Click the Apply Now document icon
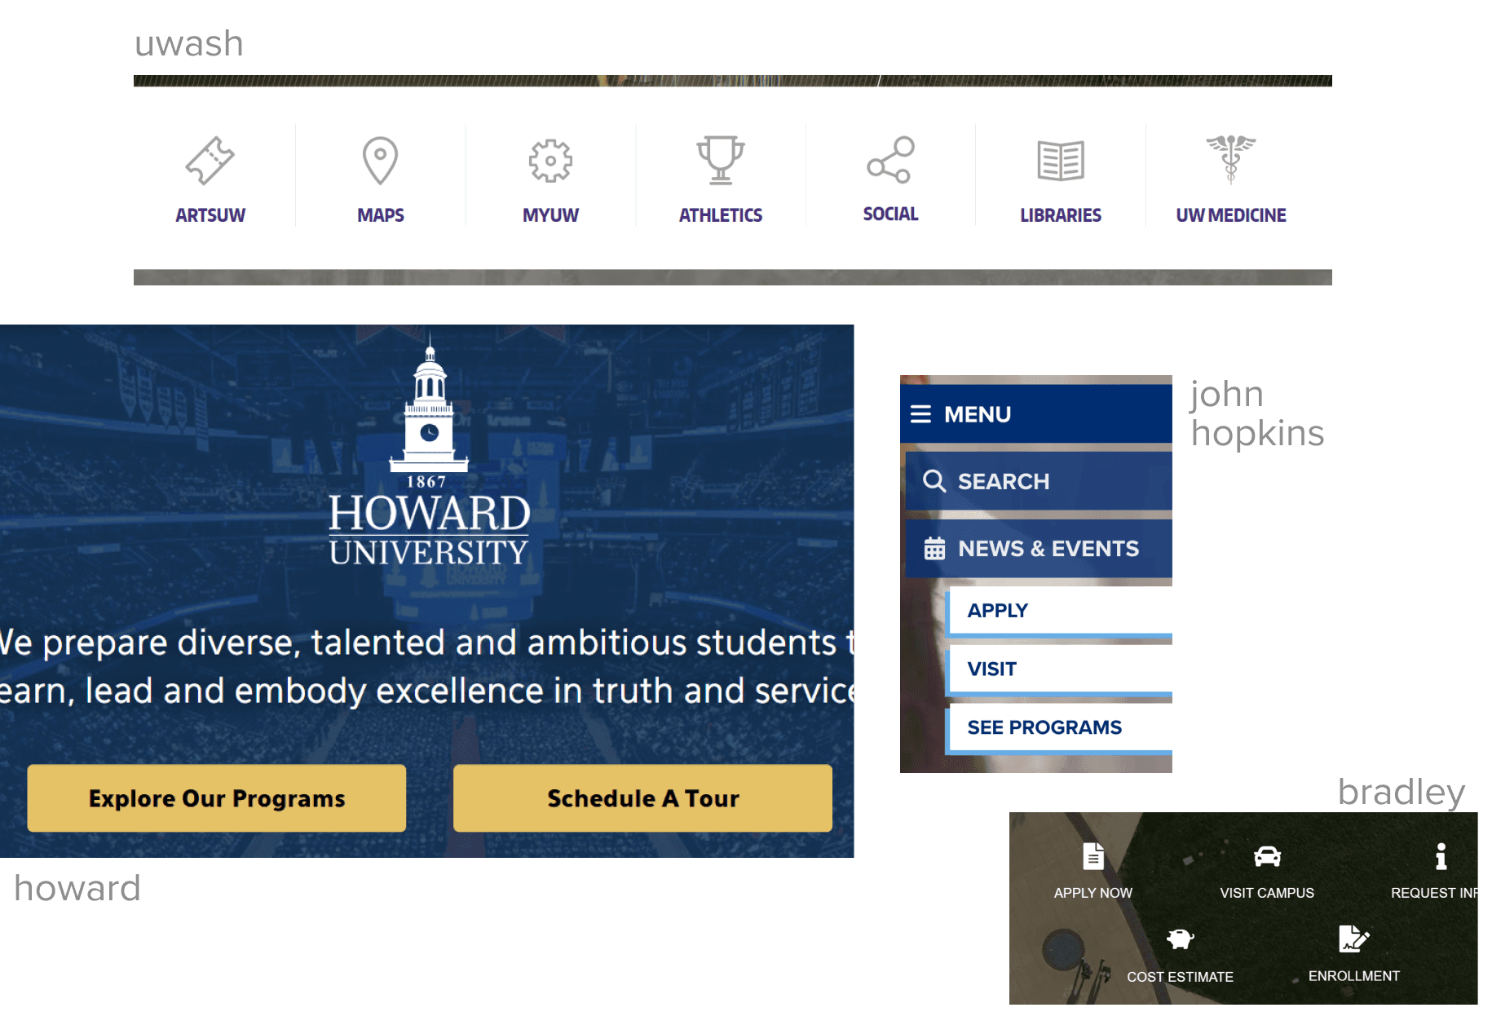 [x=1093, y=856]
